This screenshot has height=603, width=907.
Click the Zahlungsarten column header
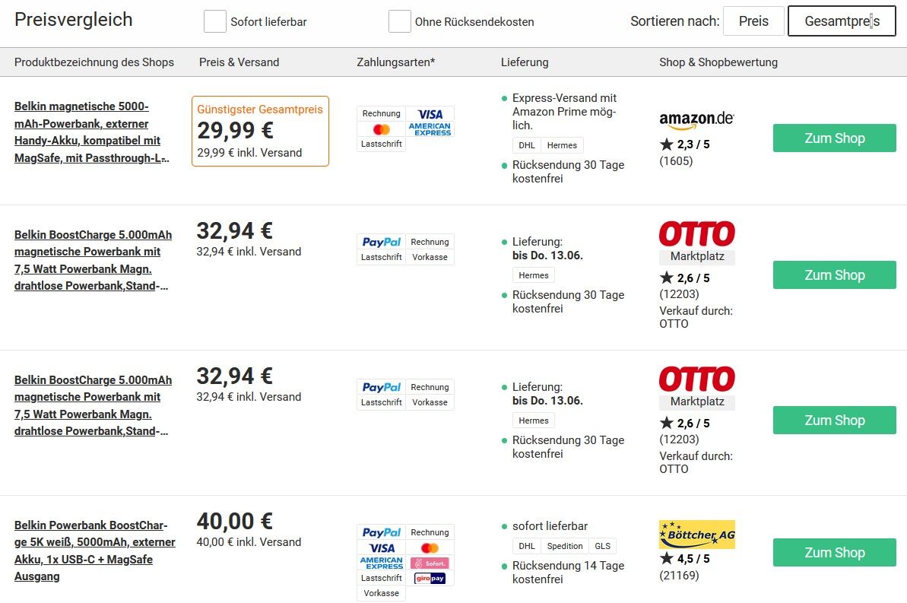395,62
